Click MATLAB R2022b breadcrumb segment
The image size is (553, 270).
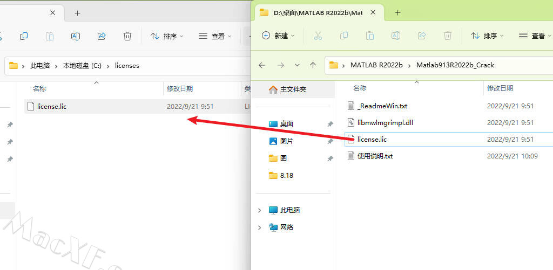point(376,65)
